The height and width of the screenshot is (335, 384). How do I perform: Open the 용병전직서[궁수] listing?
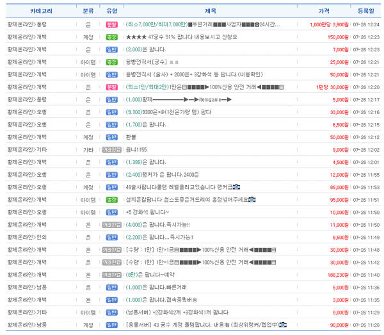152,62
